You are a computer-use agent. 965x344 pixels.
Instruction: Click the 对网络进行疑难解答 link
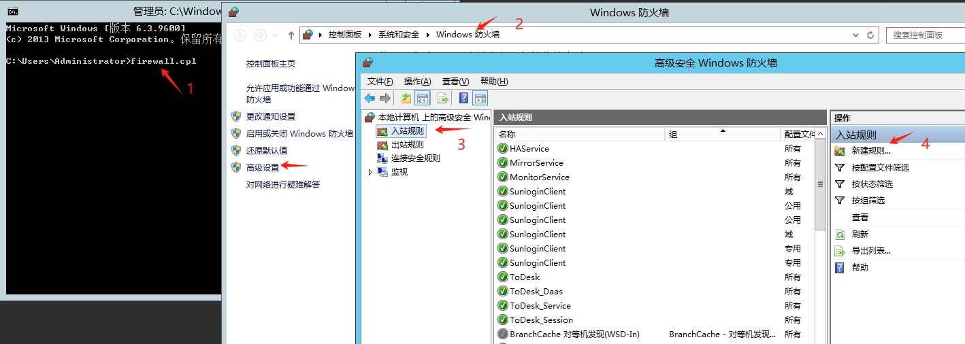283,184
